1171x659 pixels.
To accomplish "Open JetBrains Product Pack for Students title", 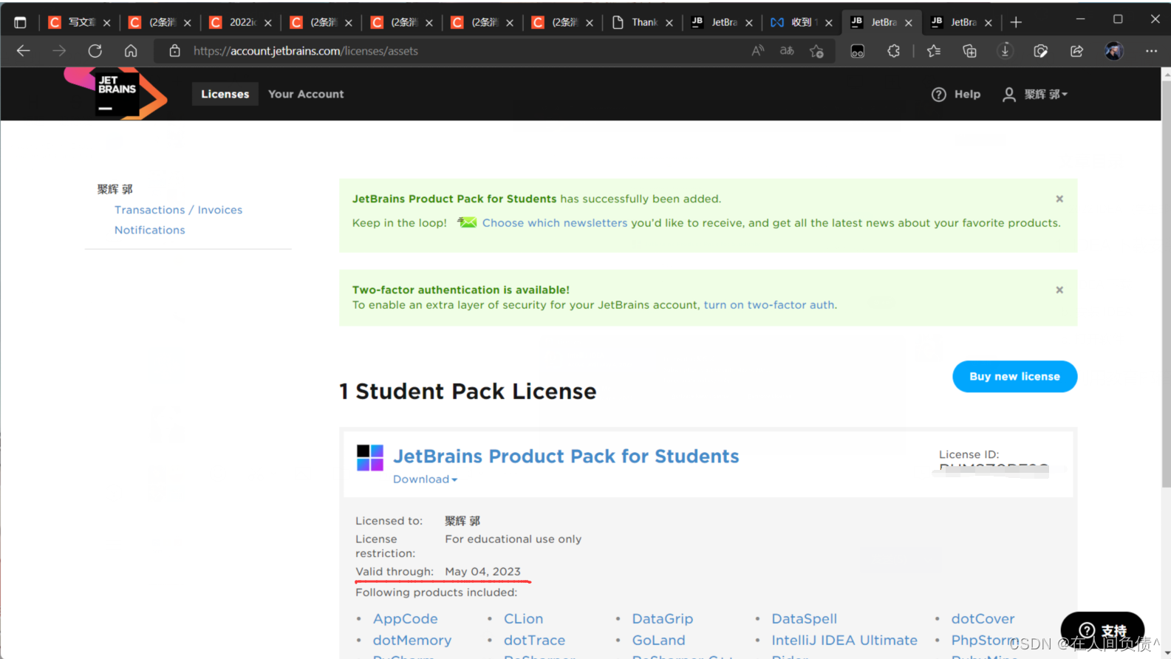I will 566,456.
